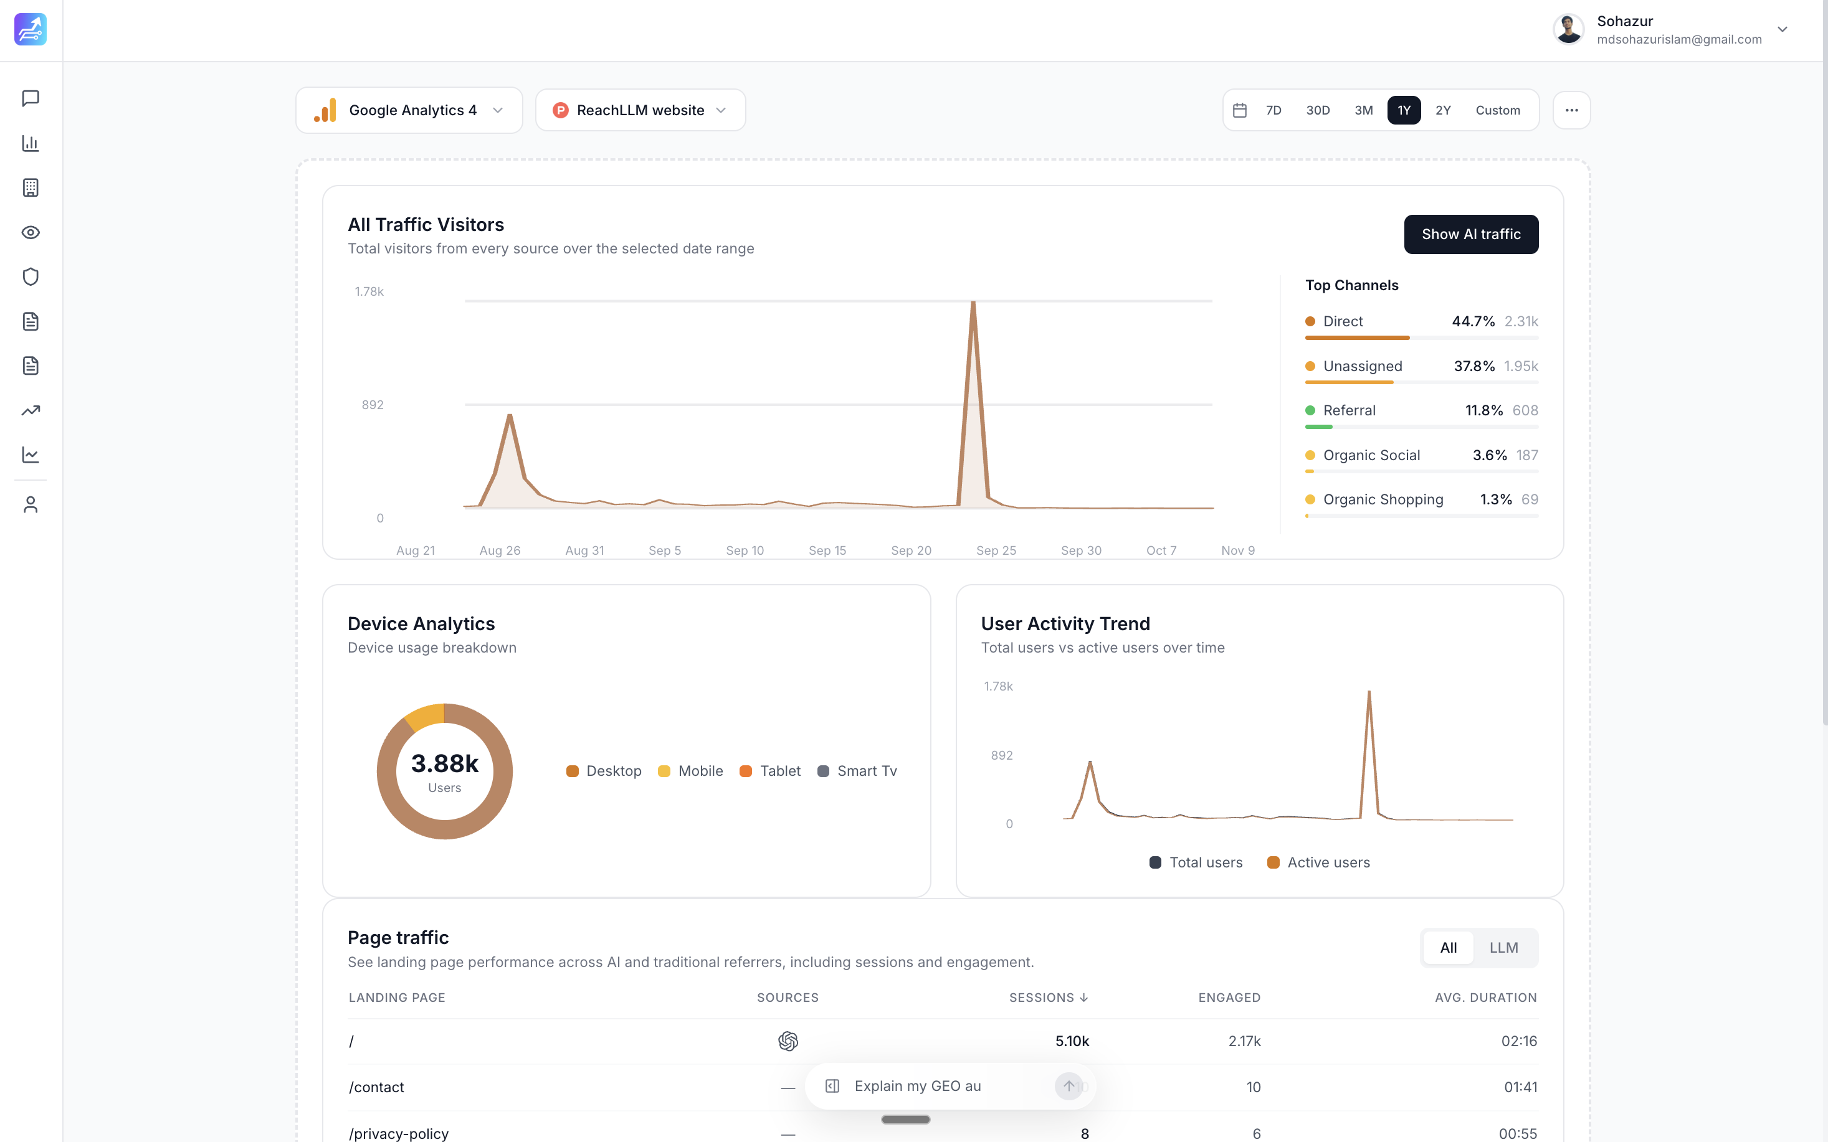The height and width of the screenshot is (1142, 1828).
Task: Open the trending arrow sidebar icon
Action: tap(31, 410)
